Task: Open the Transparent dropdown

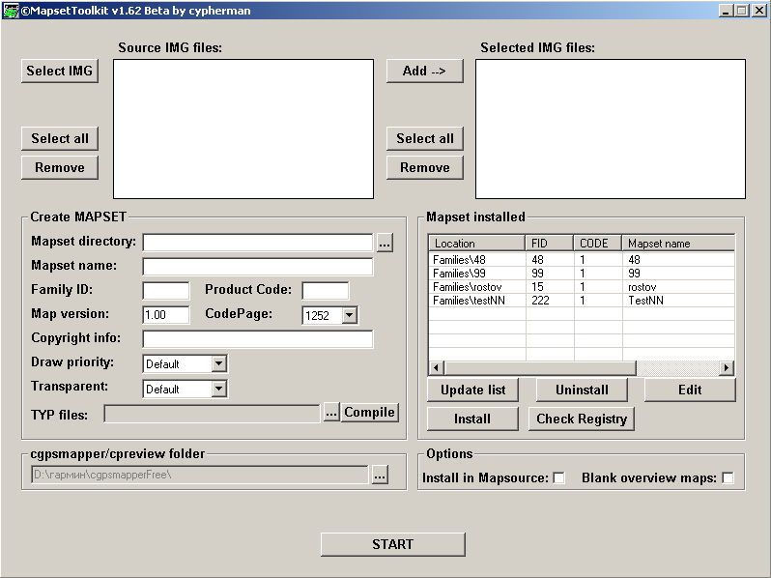Action: 219,389
